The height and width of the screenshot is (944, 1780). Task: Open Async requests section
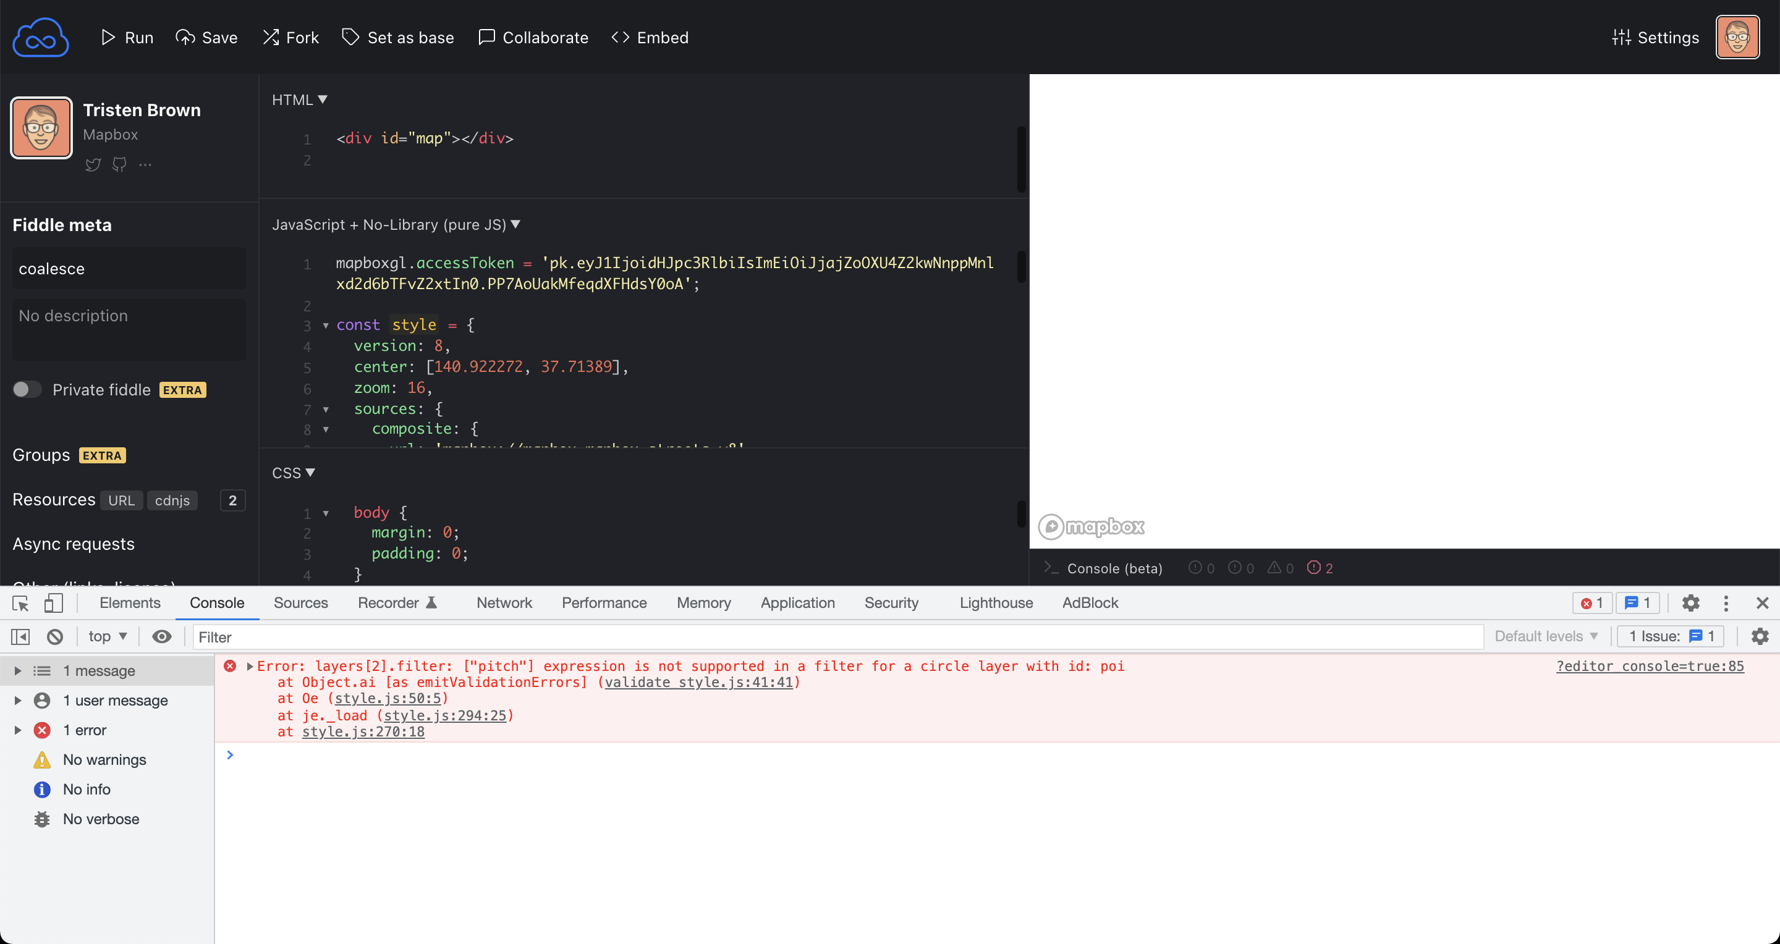click(x=74, y=544)
